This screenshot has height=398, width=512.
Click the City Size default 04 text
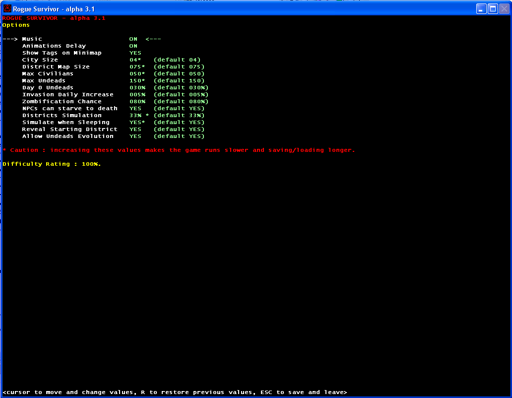(177, 60)
